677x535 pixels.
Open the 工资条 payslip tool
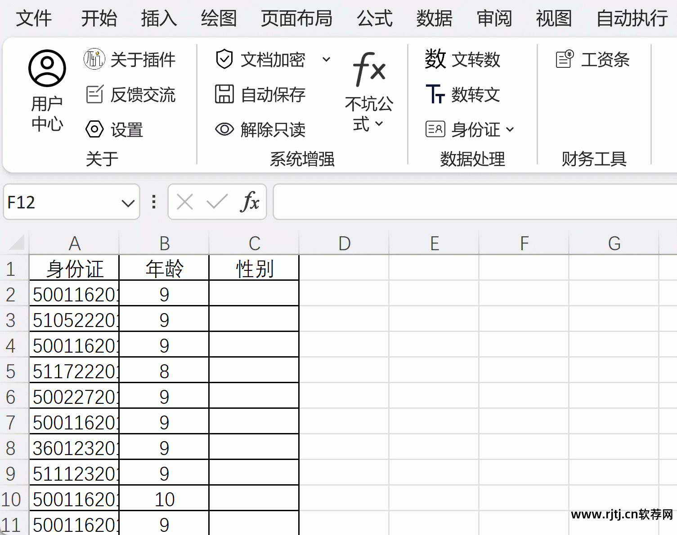click(x=592, y=59)
